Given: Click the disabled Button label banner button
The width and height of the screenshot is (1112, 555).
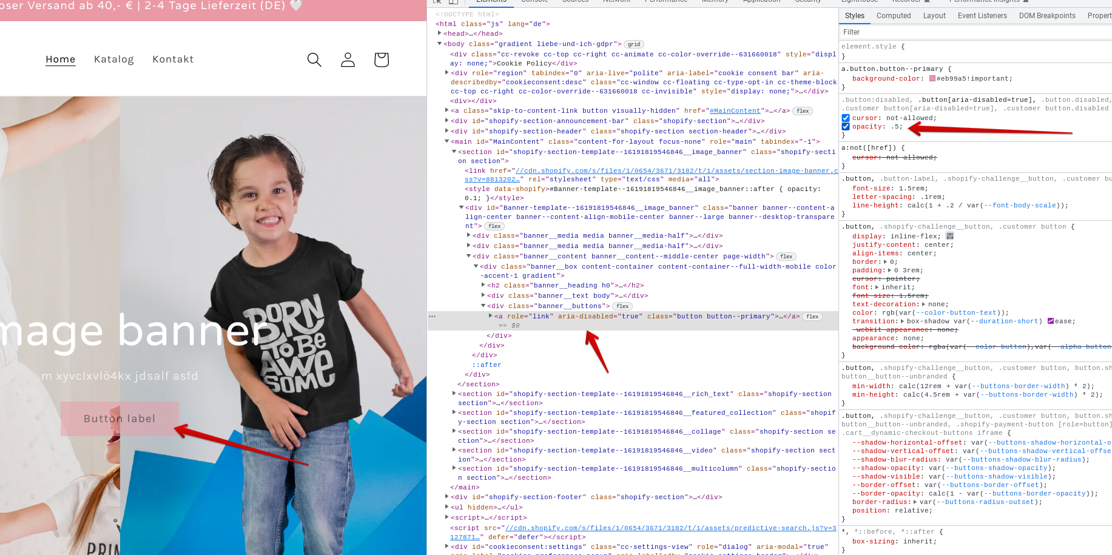Looking at the screenshot, I should click(x=120, y=419).
